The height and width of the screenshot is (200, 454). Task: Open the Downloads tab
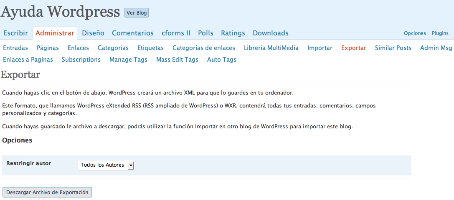pyautogui.click(x=270, y=33)
